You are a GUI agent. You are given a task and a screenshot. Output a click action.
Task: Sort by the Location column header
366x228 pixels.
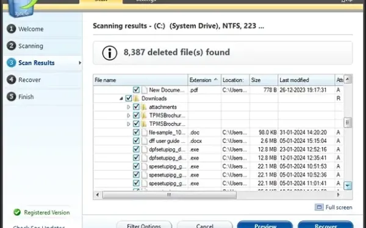[235, 80]
